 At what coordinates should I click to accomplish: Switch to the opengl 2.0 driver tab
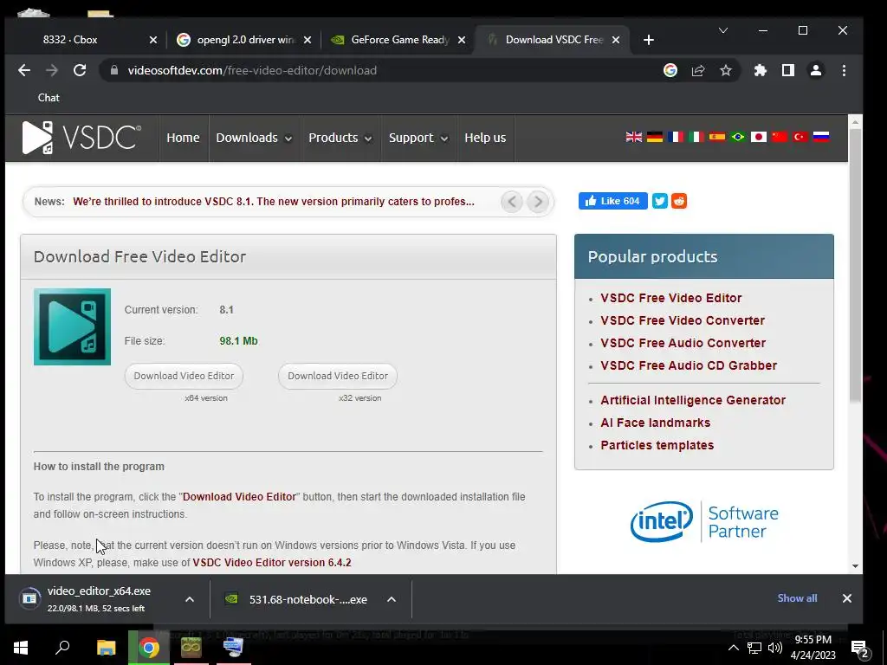point(243,40)
